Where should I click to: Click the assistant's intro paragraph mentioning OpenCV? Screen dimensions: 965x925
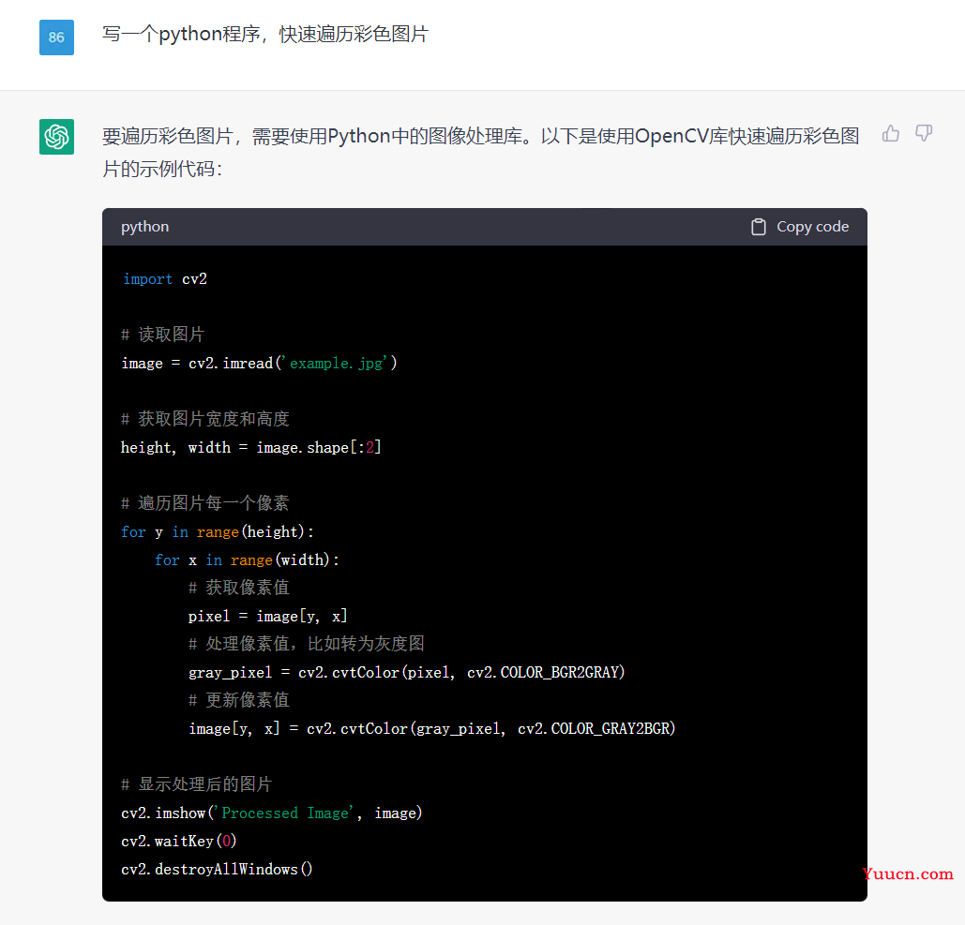point(481,152)
